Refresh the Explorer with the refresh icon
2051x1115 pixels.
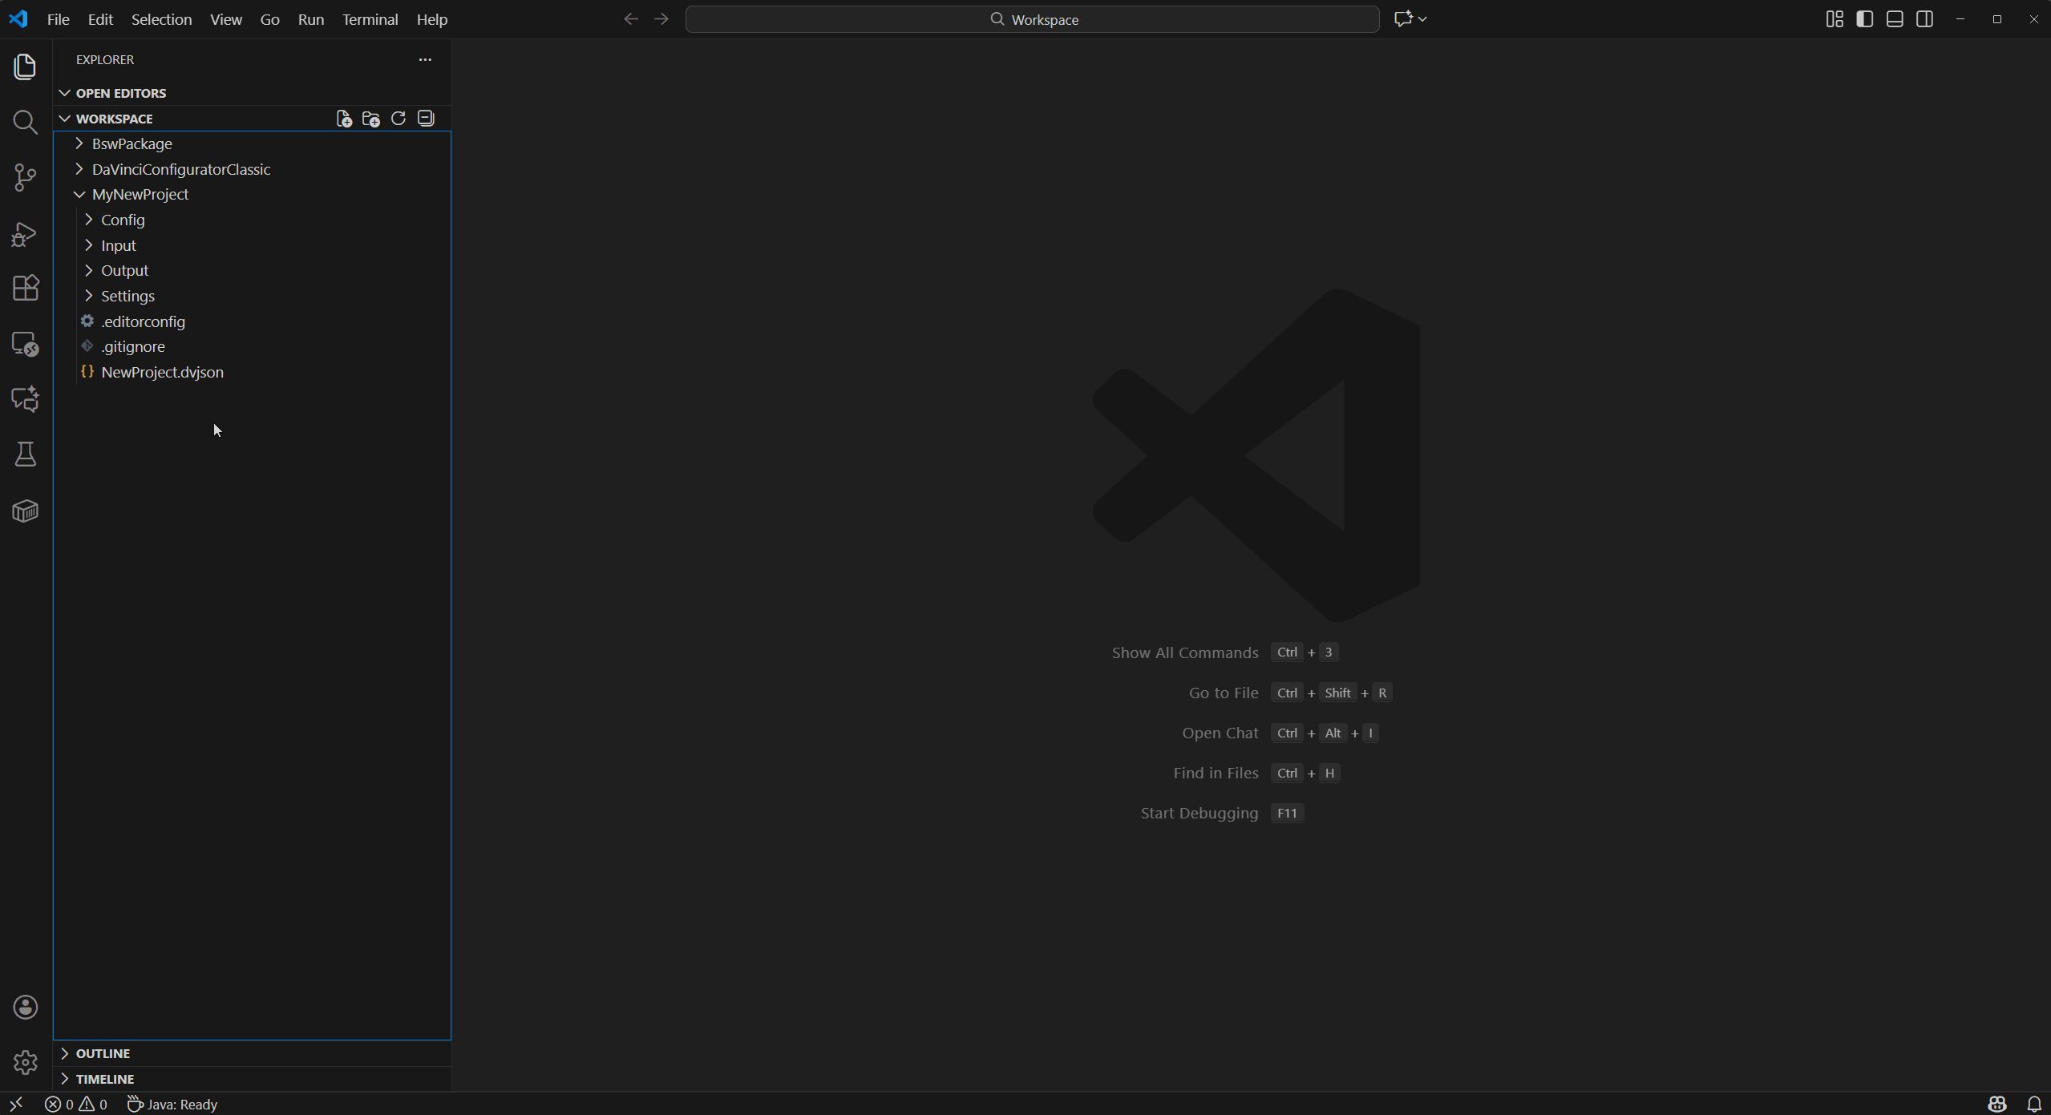(x=398, y=119)
